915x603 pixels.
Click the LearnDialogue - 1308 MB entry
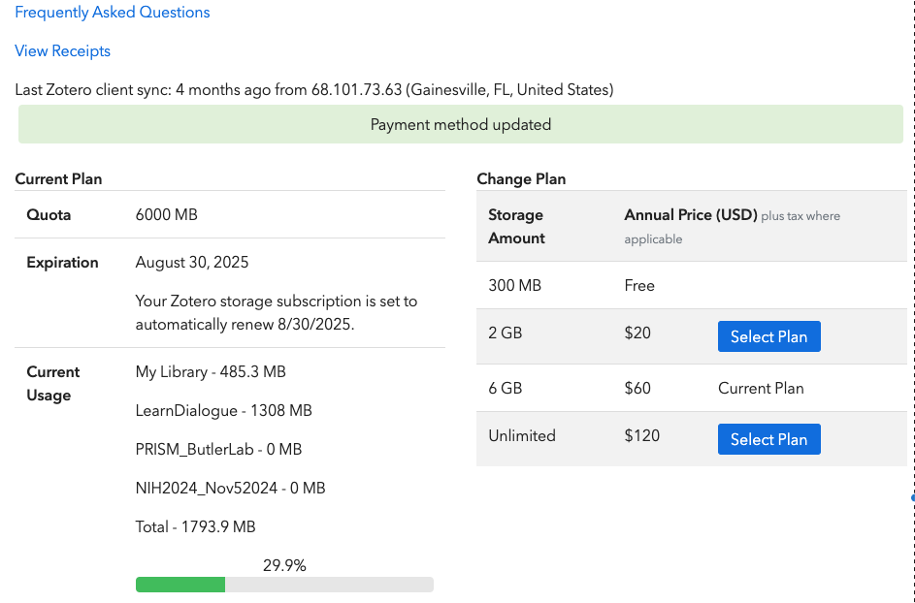coord(223,410)
